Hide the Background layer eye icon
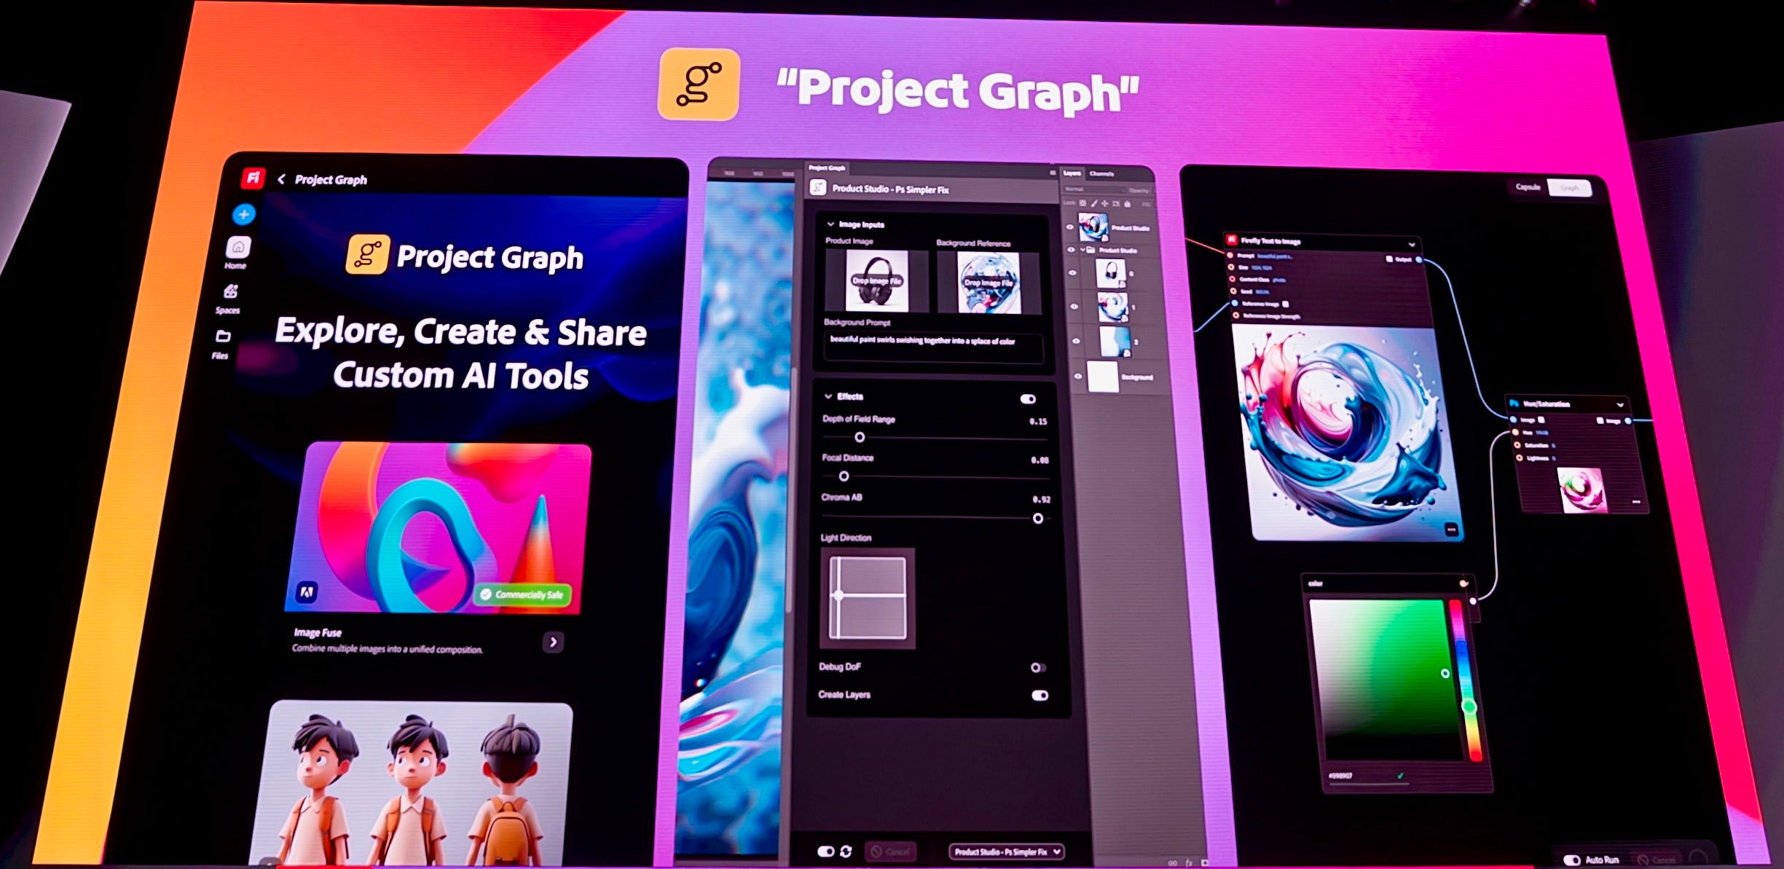1784x869 pixels. [1078, 377]
